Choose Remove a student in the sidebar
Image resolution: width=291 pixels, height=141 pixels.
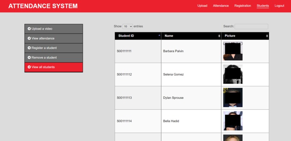(54, 58)
